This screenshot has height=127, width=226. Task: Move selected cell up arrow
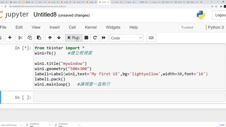pyautogui.click(x=50, y=38)
